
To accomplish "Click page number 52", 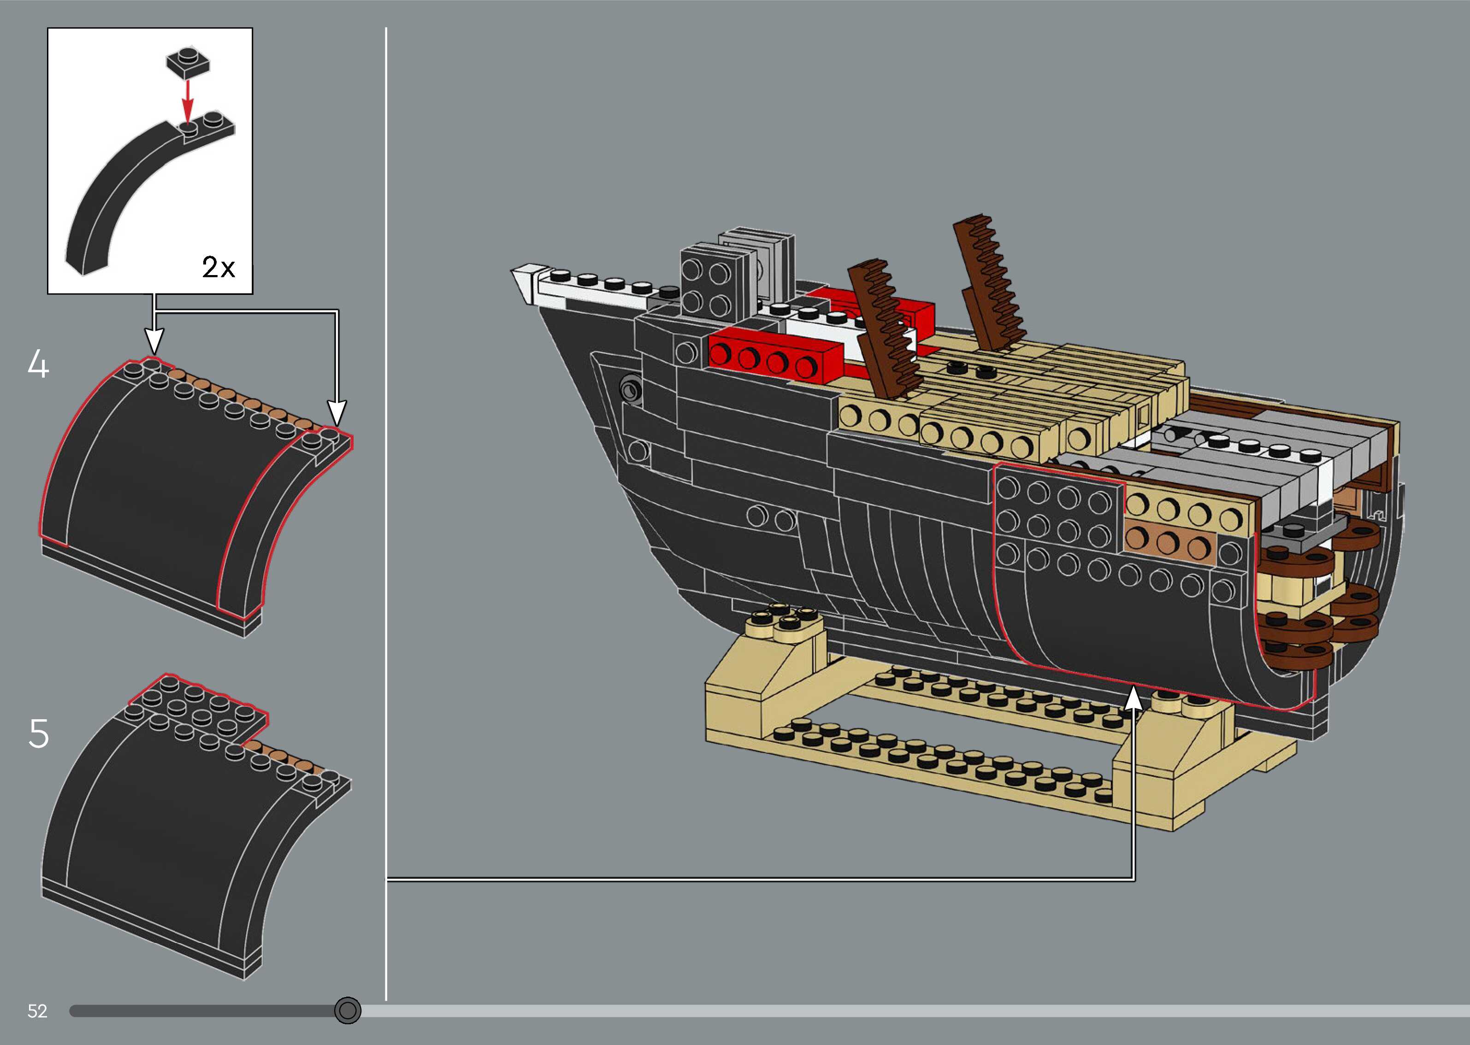I will click(37, 1011).
